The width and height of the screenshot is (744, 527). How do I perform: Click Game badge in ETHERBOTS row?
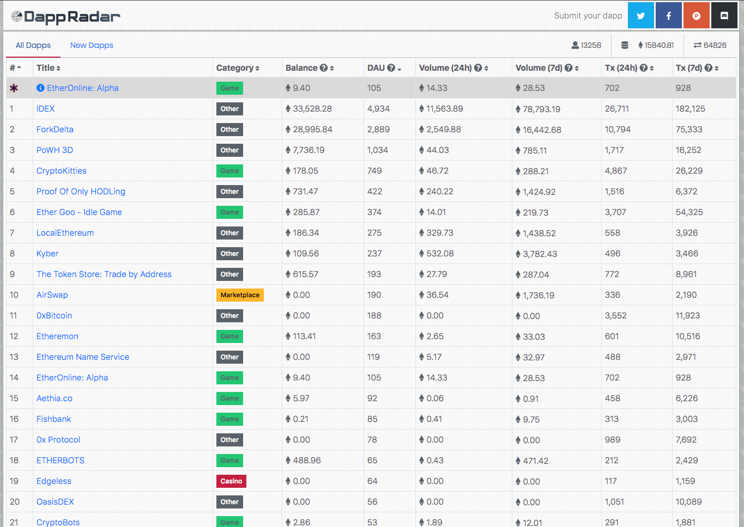click(229, 460)
